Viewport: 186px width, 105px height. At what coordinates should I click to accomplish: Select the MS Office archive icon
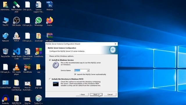click(50, 37)
